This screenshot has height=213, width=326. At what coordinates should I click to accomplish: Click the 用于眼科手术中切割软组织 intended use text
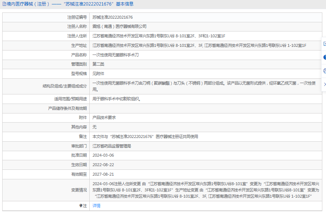pos(116,99)
